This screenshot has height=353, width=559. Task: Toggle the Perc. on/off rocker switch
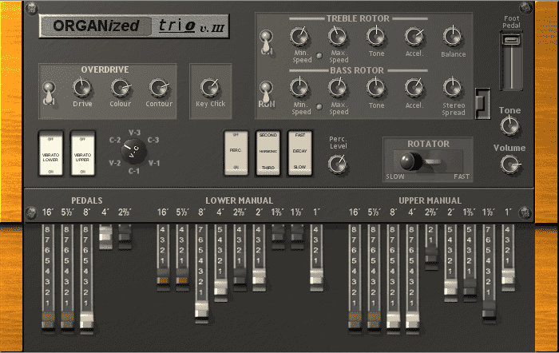236,153
